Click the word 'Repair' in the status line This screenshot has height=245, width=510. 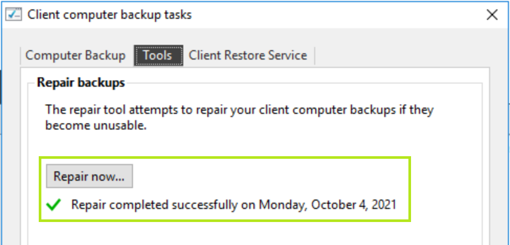pyautogui.click(x=88, y=205)
